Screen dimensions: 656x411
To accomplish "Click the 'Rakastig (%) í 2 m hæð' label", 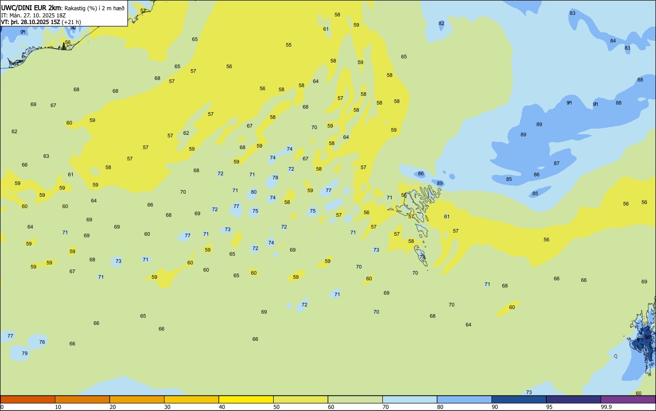I will [94, 8].
